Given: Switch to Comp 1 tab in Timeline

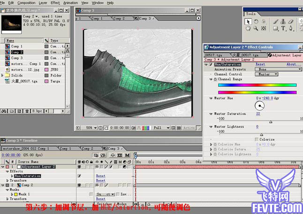Looking at the screenshot, I should tap(65, 148).
